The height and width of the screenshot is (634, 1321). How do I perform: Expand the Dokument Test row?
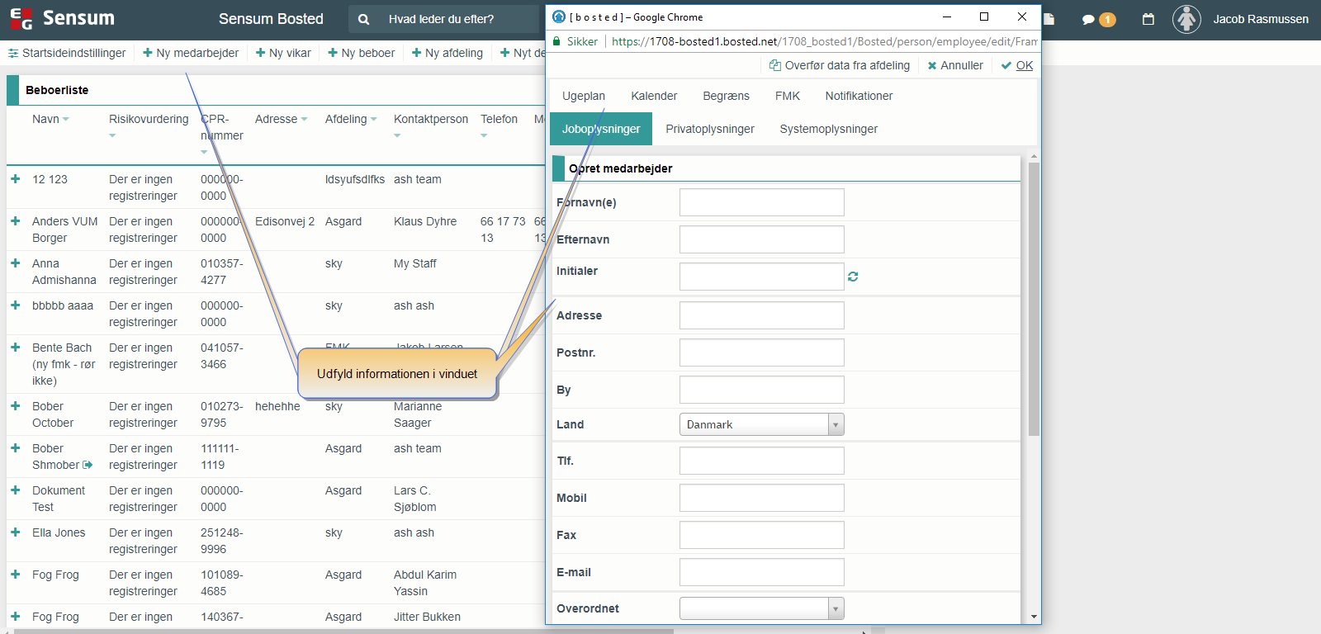click(x=15, y=490)
